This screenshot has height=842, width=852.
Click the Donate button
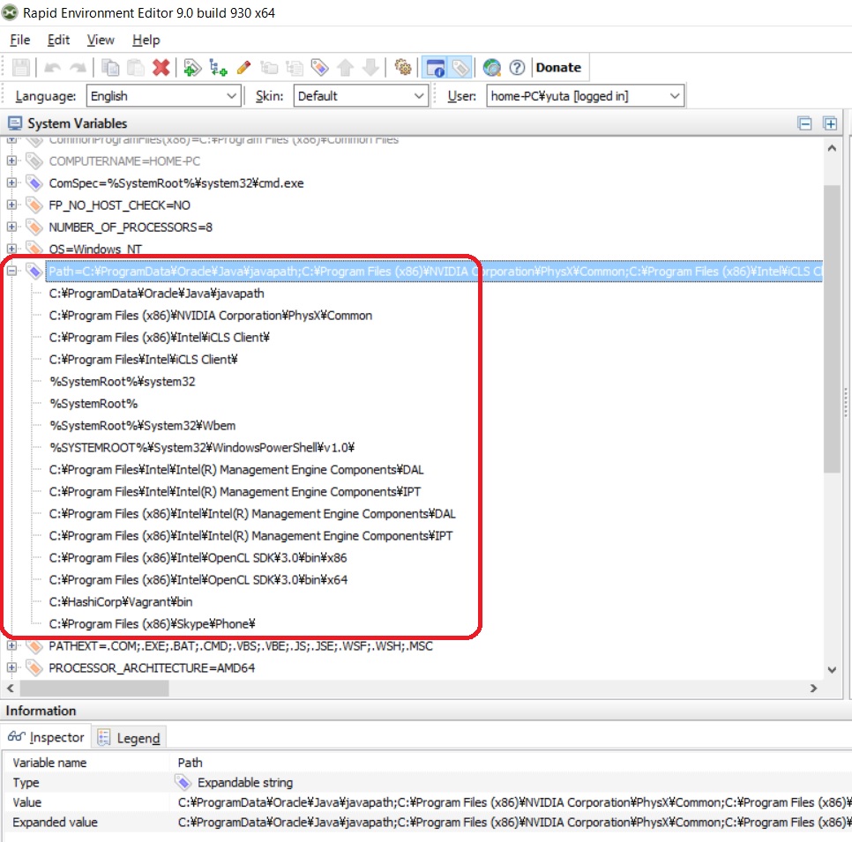tap(559, 68)
